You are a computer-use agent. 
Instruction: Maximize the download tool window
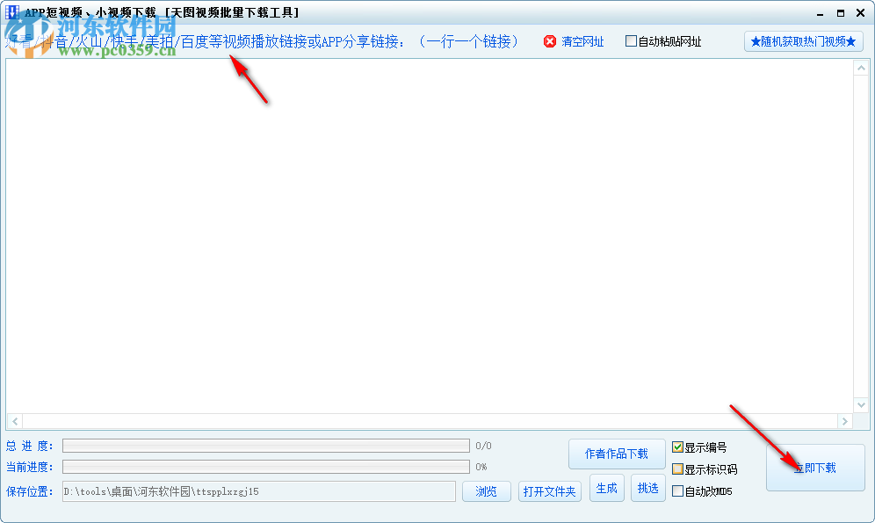(841, 13)
